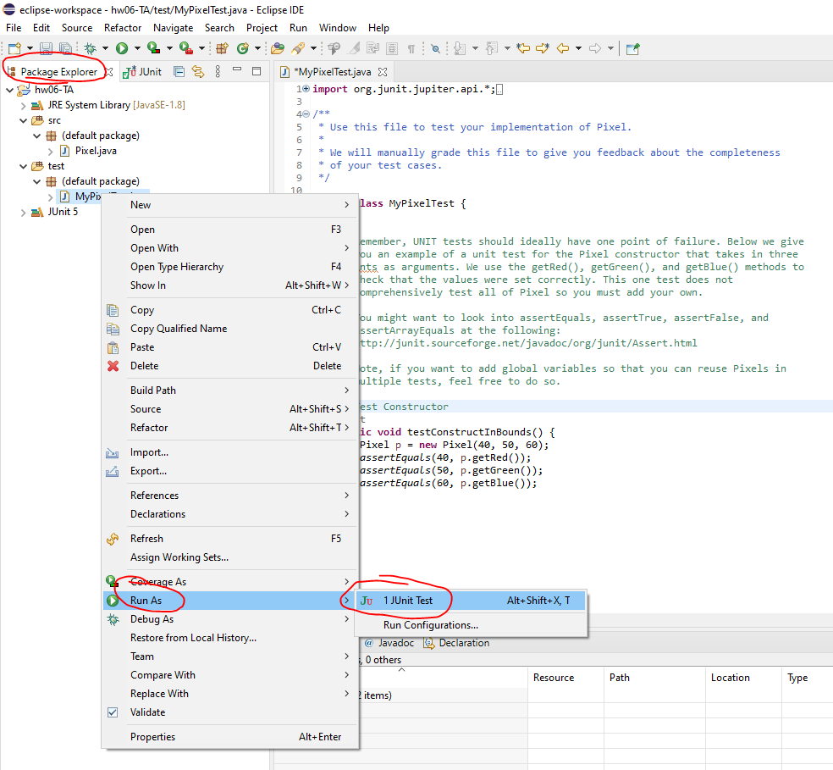Click the Delete red X icon in context menu

click(x=113, y=366)
